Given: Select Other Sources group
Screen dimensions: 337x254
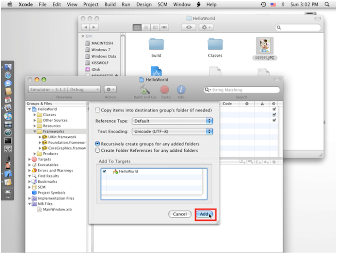Looking at the screenshot, I should click(52, 120).
